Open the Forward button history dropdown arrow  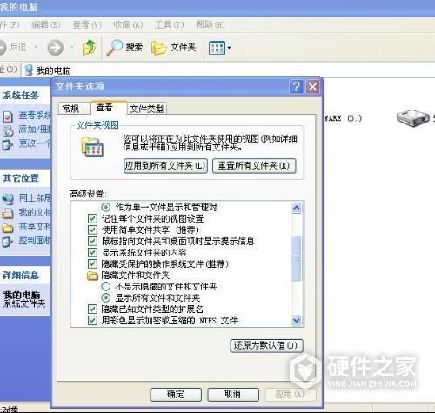[x=71, y=47]
